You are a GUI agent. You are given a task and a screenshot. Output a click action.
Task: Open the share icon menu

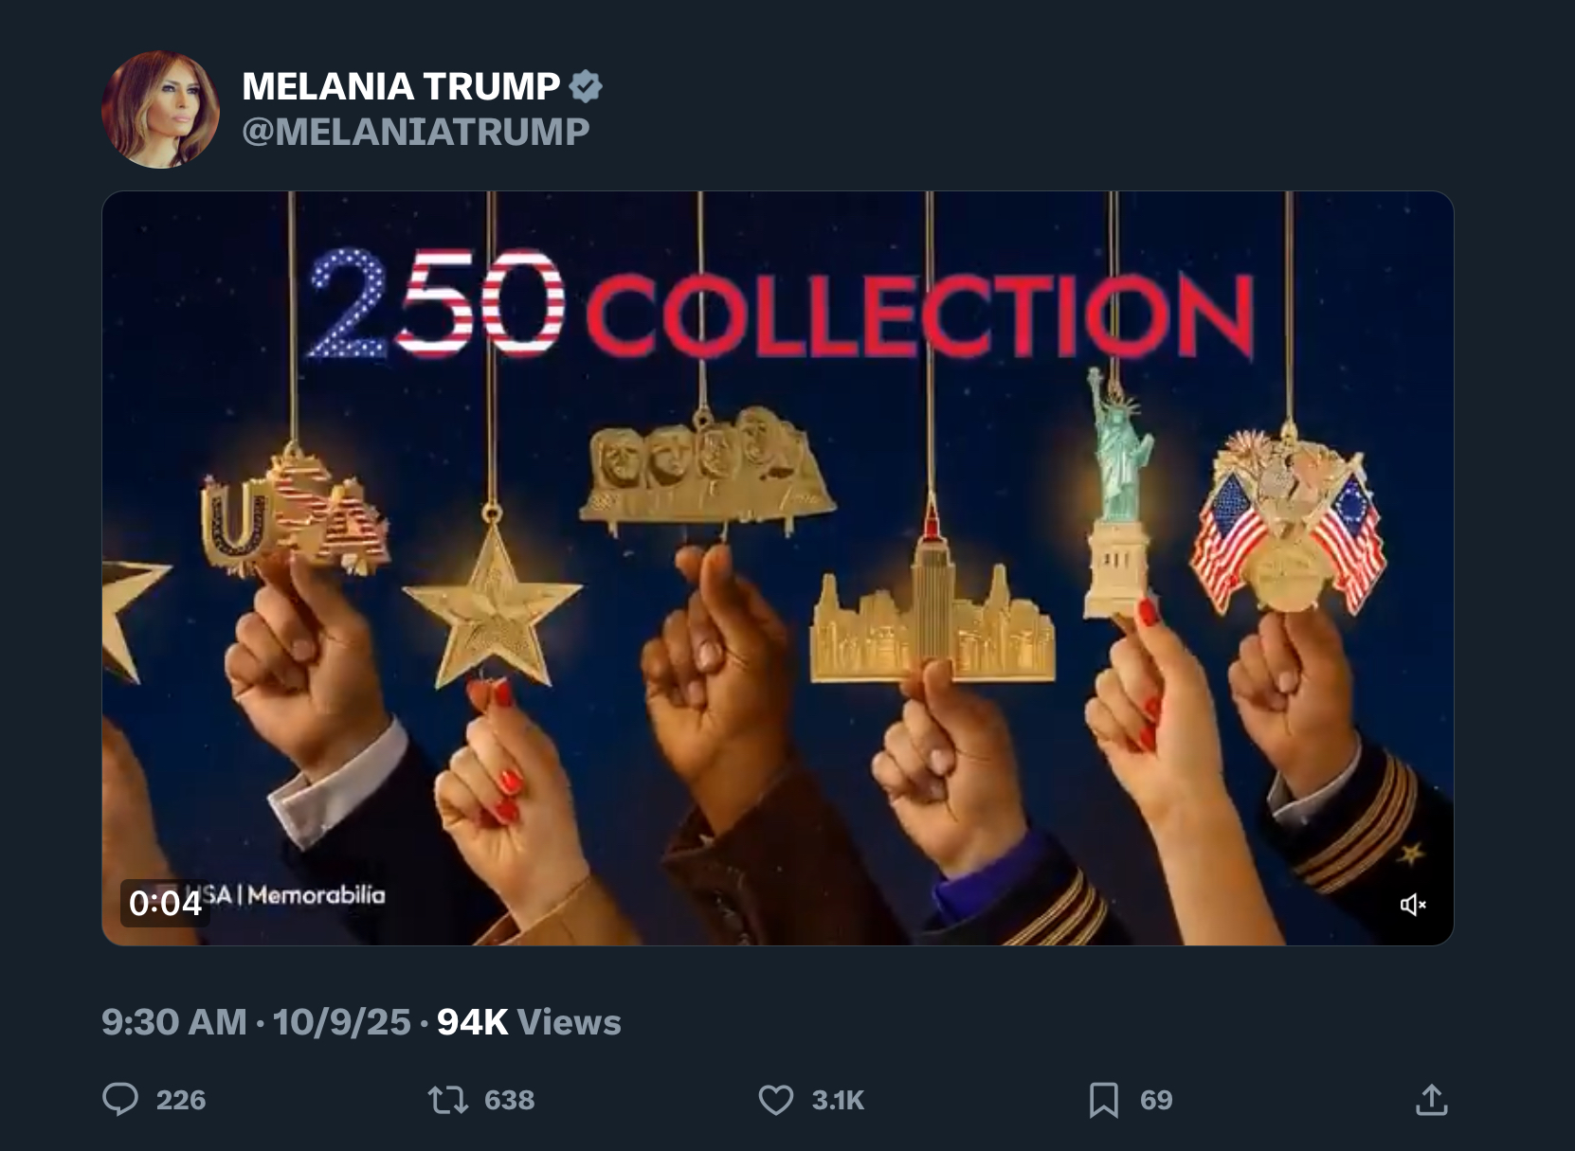pyautogui.click(x=1431, y=1099)
